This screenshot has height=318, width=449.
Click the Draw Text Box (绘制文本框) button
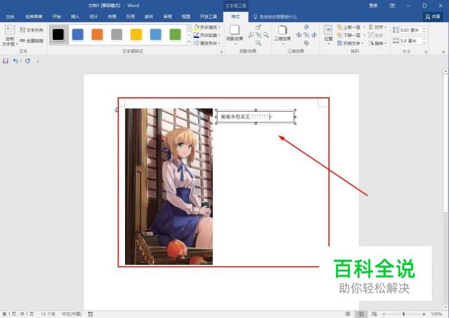(x=10, y=36)
